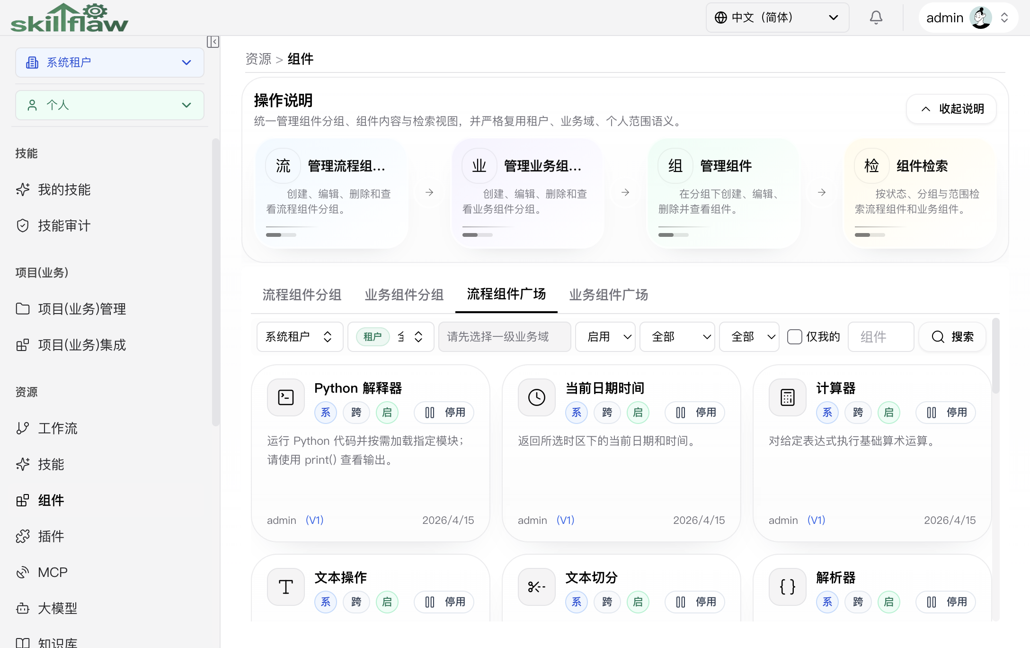
Task: Open 组件检索 step card
Action: coord(920,193)
